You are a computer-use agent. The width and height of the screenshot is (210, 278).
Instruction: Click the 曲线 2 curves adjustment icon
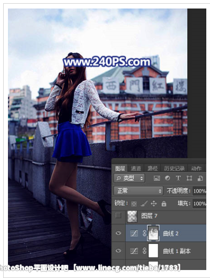[134, 233]
